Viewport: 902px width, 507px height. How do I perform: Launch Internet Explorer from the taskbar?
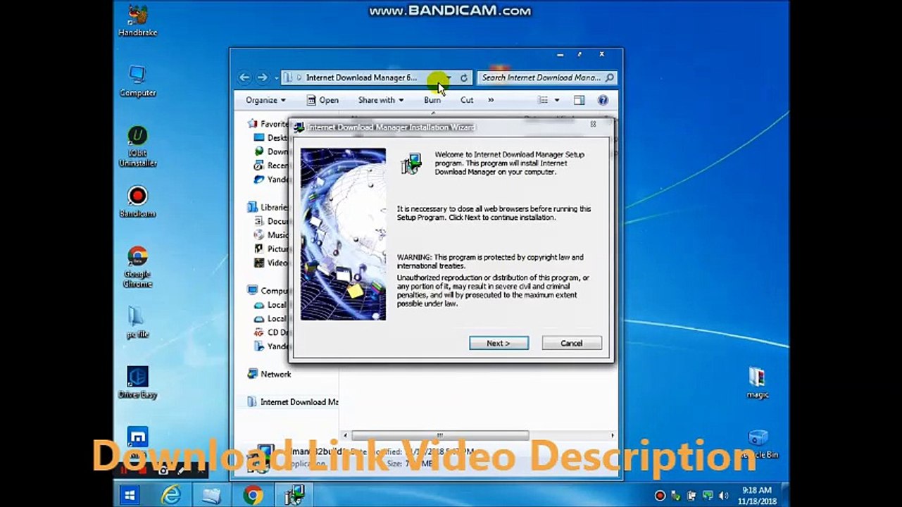click(x=171, y=495)
